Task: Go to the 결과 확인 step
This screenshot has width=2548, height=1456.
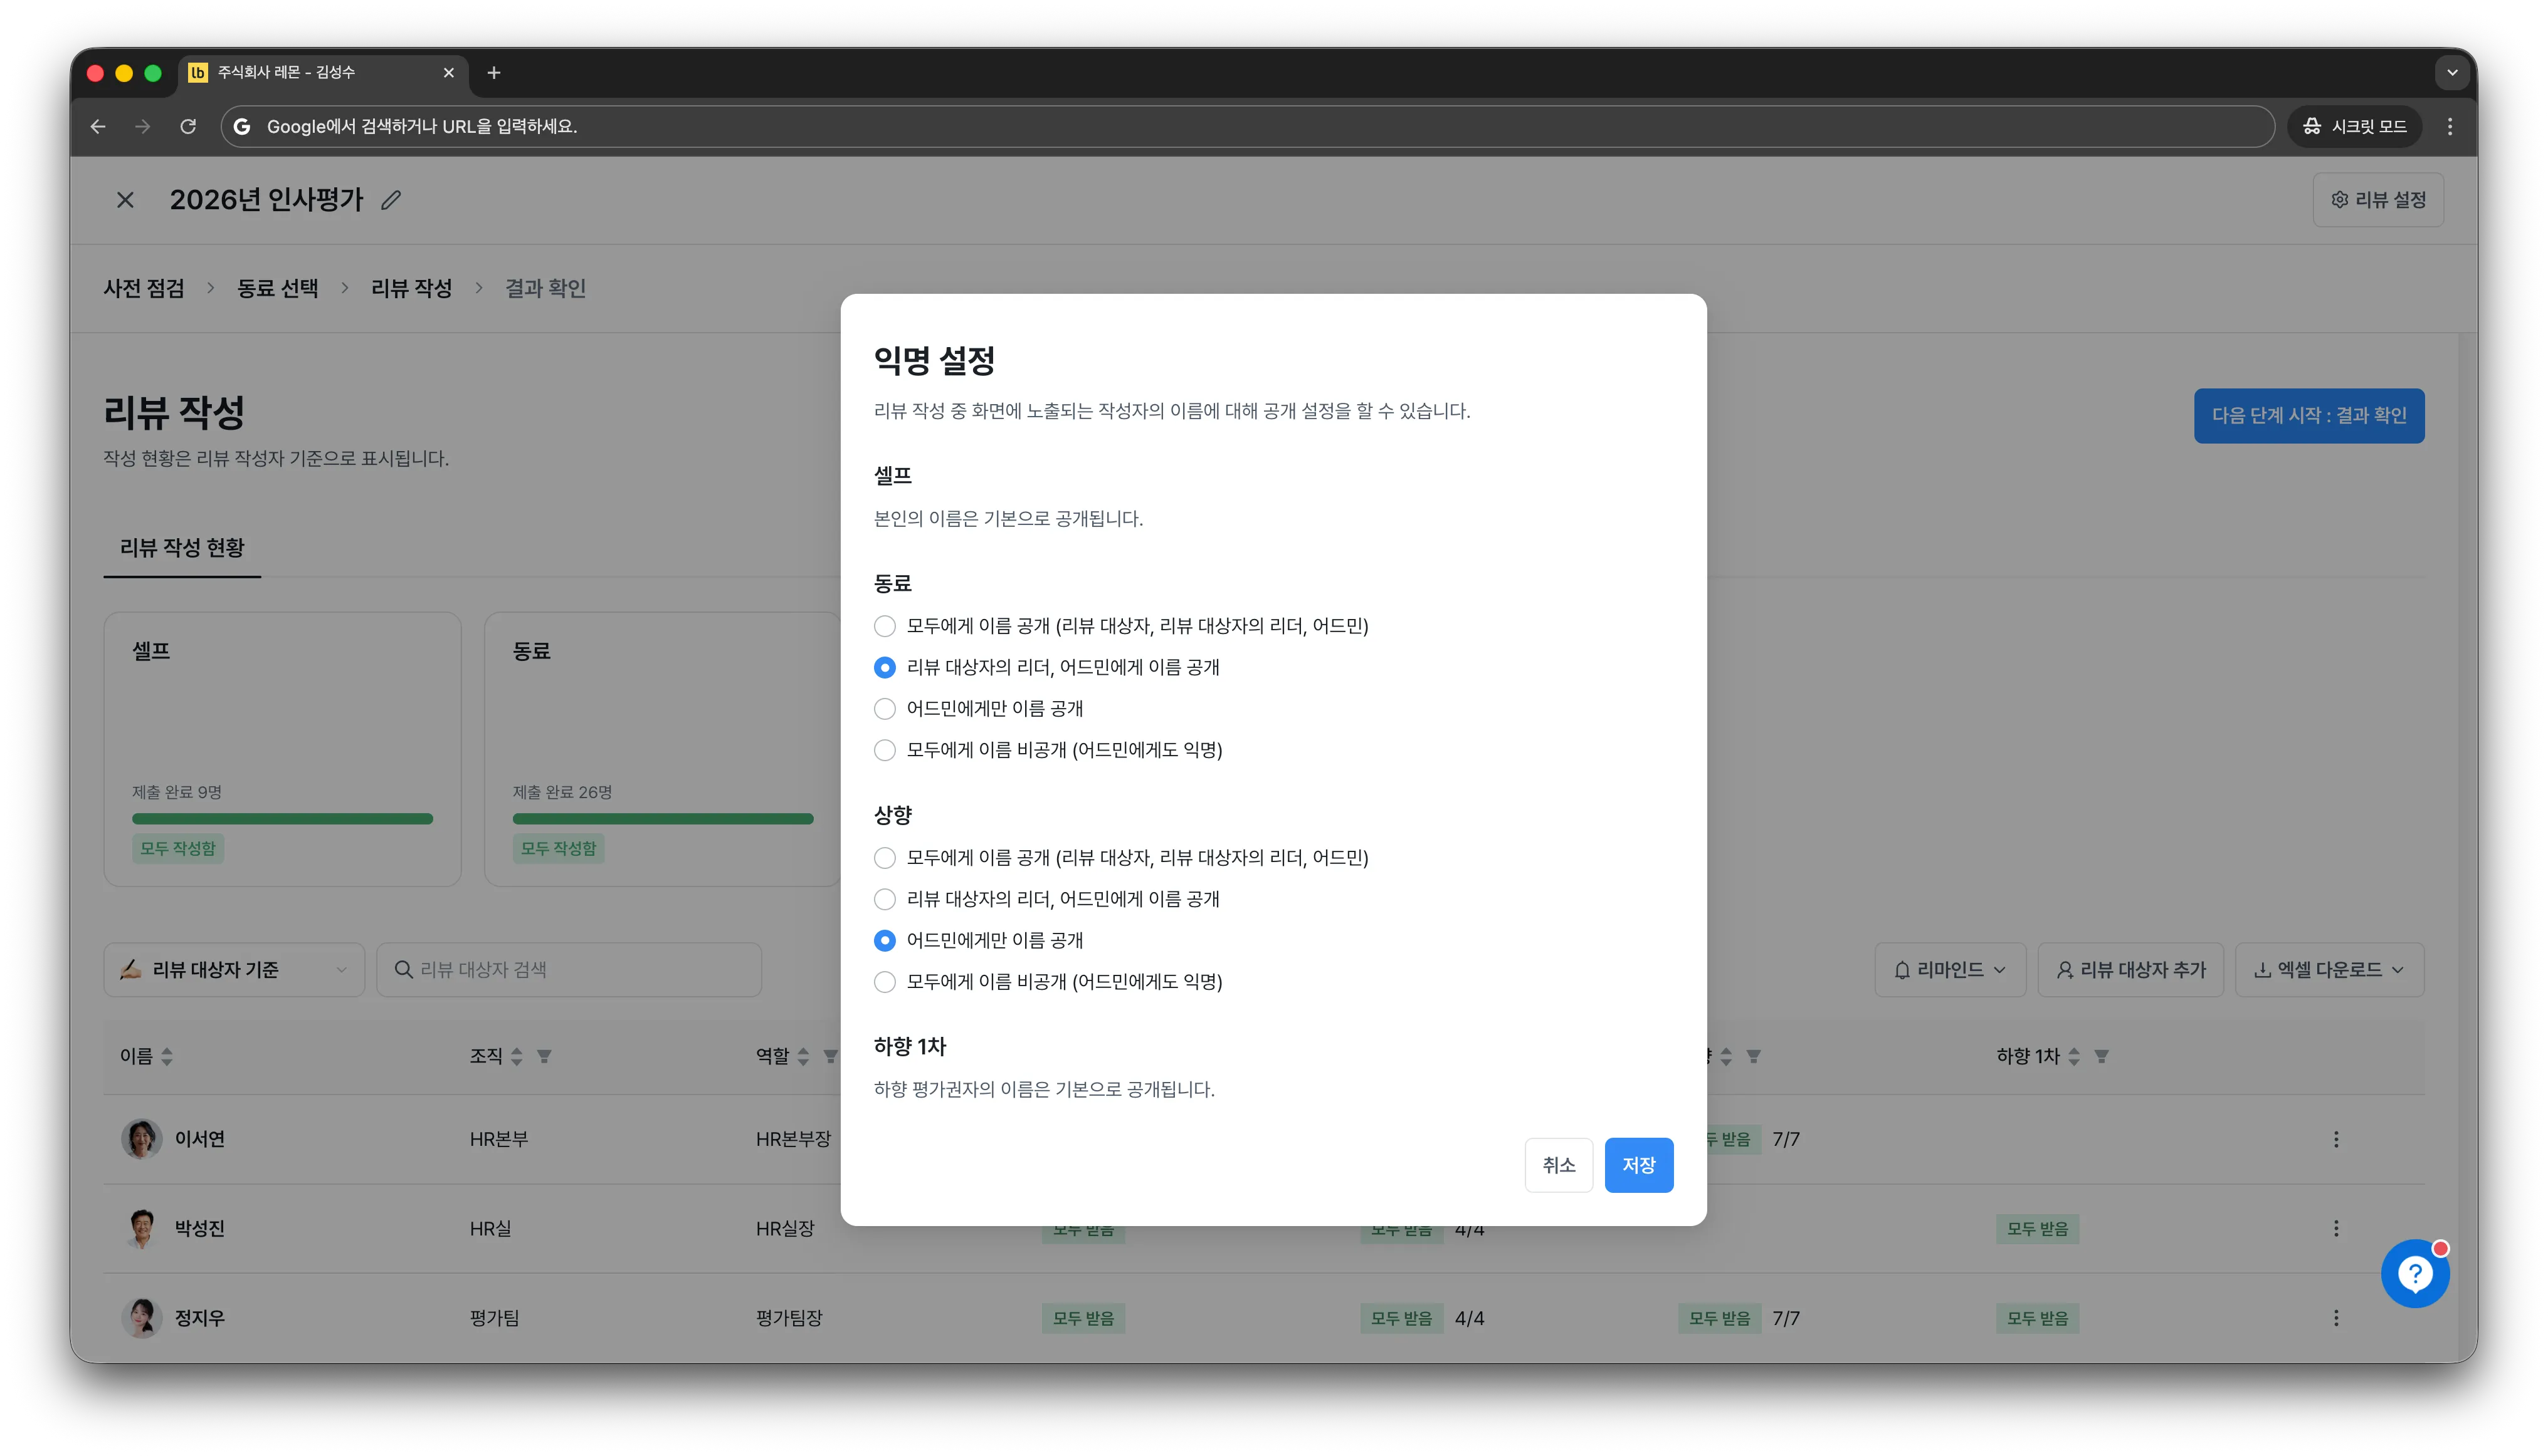Action: pos(545,288)
